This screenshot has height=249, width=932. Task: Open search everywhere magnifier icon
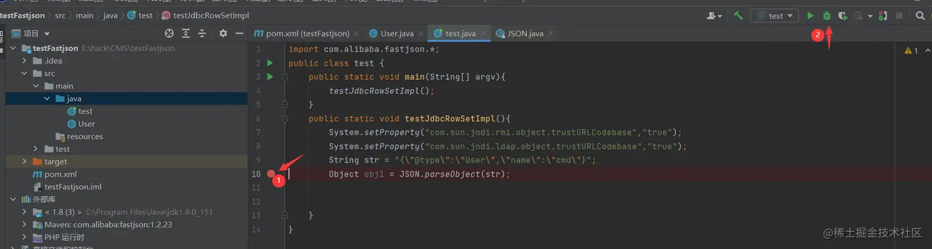(x=920, y=16)
